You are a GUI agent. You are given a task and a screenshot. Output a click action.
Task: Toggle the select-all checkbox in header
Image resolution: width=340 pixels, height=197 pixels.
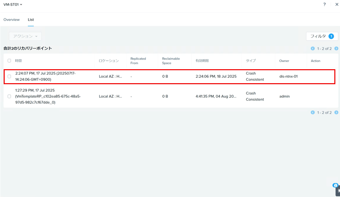pyautogui.click(x=9, y=61)
